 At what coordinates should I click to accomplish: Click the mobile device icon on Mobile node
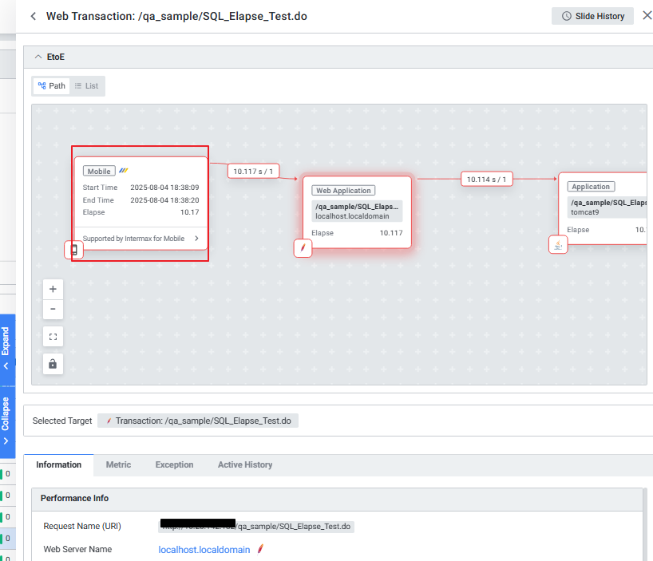(73, 250)
